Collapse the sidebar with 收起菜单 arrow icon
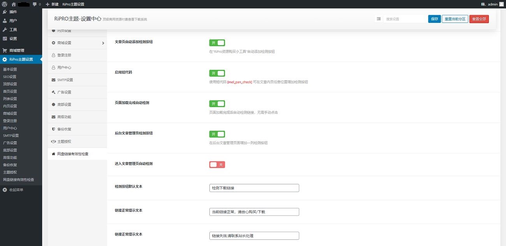Viewport: 506px width, 246px height. (x=5, y=190)
